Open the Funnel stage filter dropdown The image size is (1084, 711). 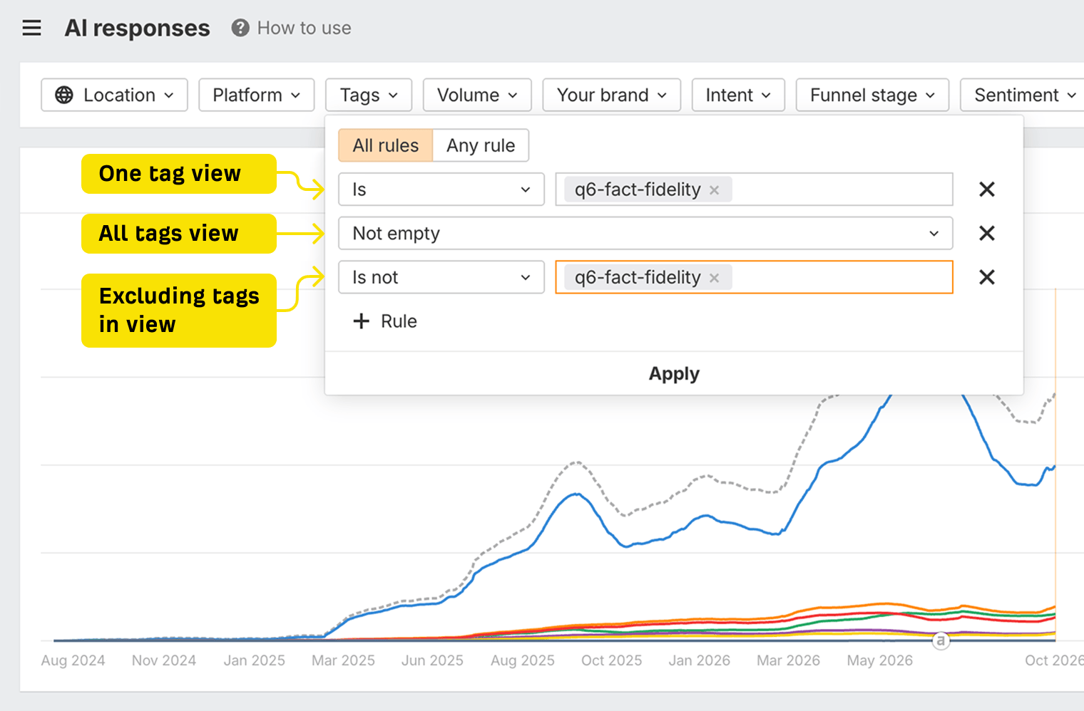872,95
